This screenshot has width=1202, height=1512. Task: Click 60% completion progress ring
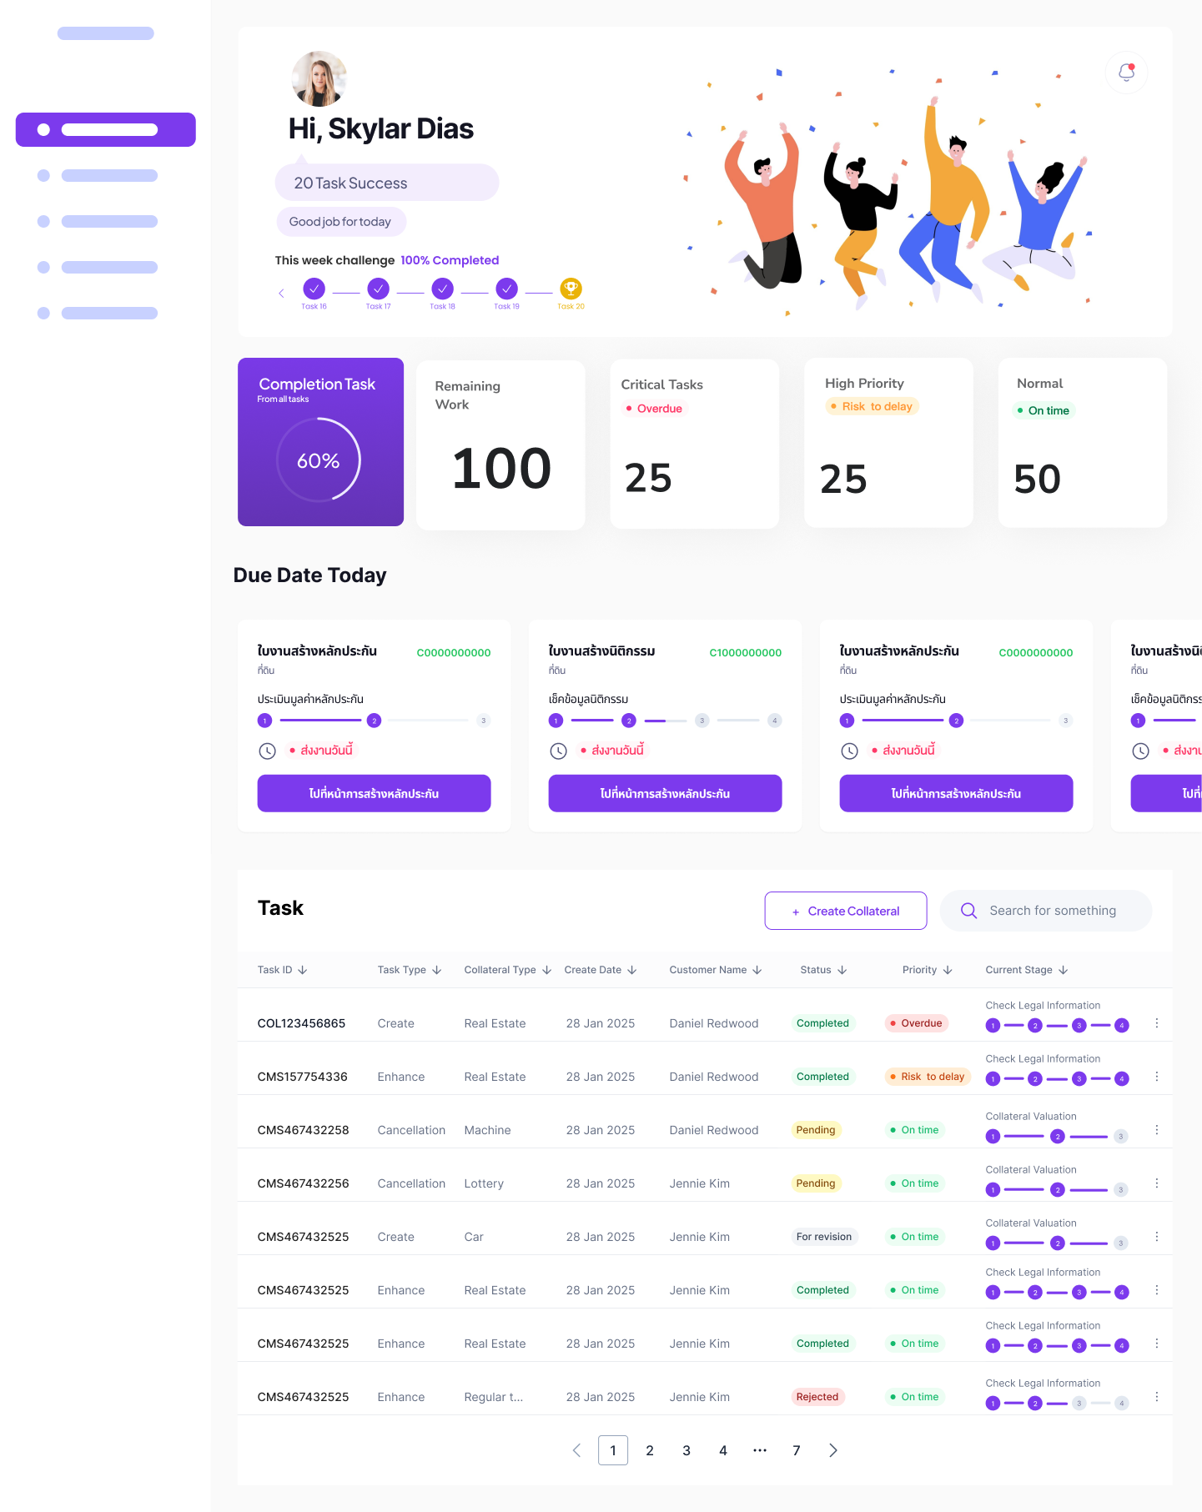(x=319, y=460)
